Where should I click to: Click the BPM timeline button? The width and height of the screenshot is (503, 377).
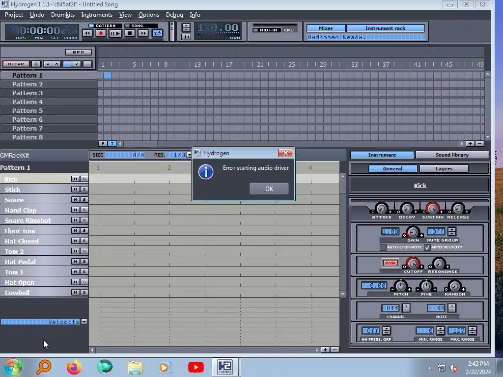click(78, 52)
